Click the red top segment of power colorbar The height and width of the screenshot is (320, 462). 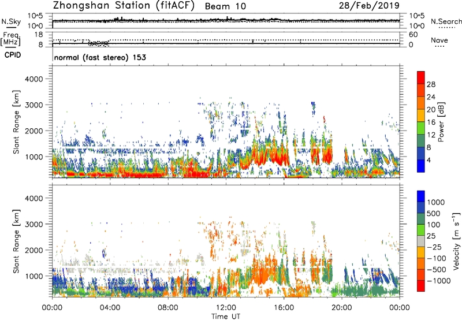[x=421, y=77]
